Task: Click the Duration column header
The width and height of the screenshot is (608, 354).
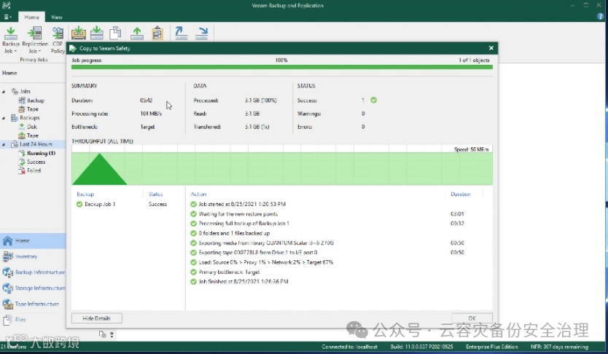Action: point(461,194)
